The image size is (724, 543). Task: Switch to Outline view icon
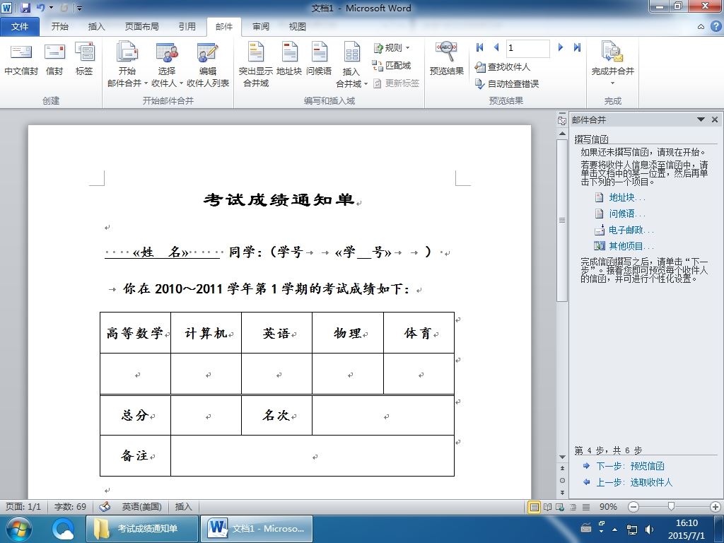pyautogui.click(x=573, y=507)
